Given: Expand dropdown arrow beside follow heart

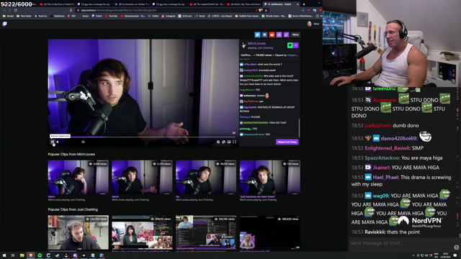Looking at the screenshot, I should click(296, 45).
